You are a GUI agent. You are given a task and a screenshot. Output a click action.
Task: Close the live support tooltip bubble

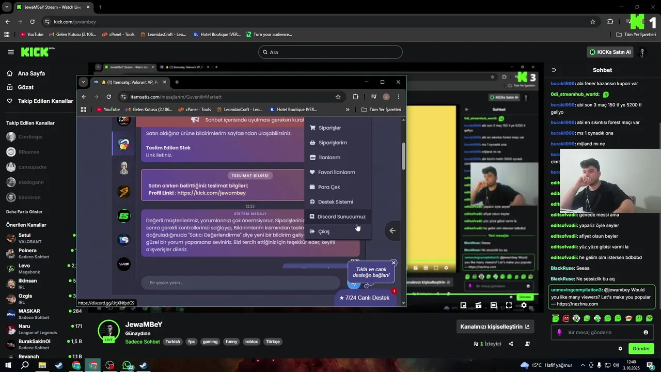click(x=394, y=263)
